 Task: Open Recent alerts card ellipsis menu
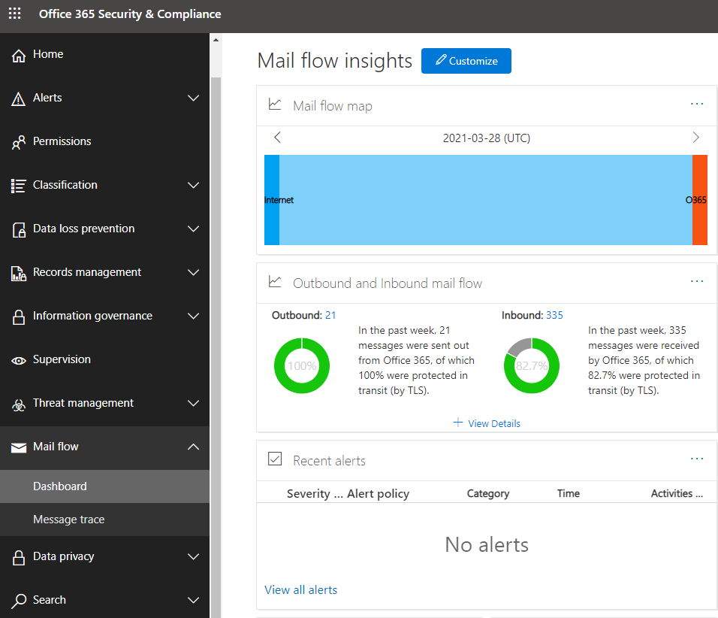pyautogui.click(x=697, y=459)
